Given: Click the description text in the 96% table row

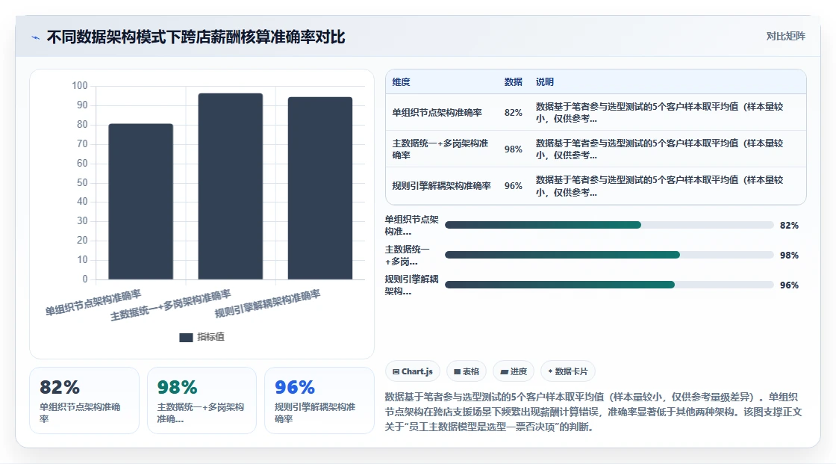Looking at the screenshot, I should (660, 186).
